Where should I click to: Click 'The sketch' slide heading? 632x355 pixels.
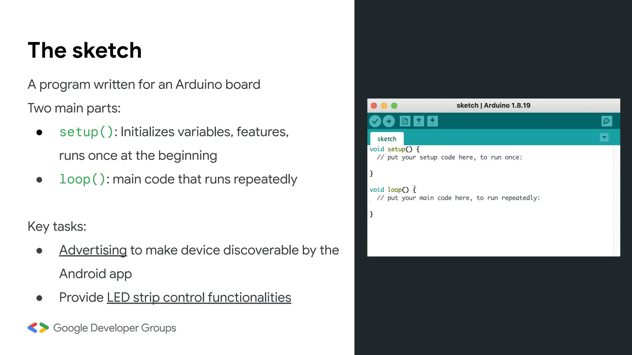coord(85,50)
